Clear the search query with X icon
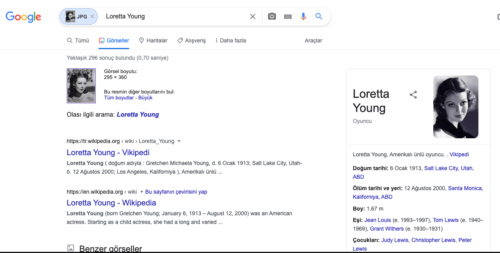This screenshot has height=253, width=500. 253,16
